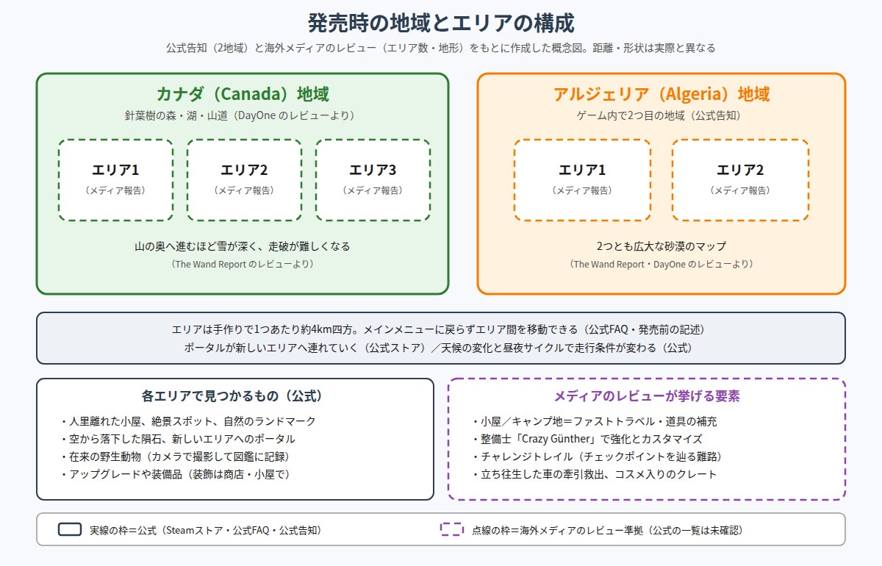The image size is (882, 566).
Task: Select the カナダ（Canada）地域 heading
Action: (x=243, y=94)
